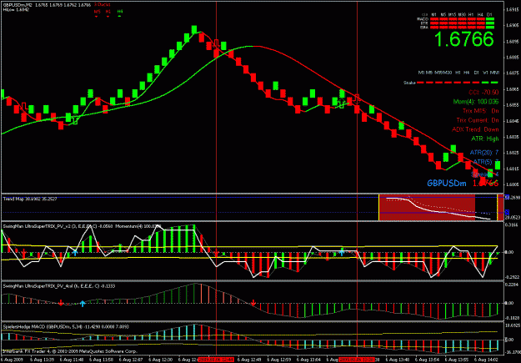Image resolution: width=521 pixels, height=363 pixels.
Task: Select the 'ADX Trend: Down' readout
Action: point(475,129)
